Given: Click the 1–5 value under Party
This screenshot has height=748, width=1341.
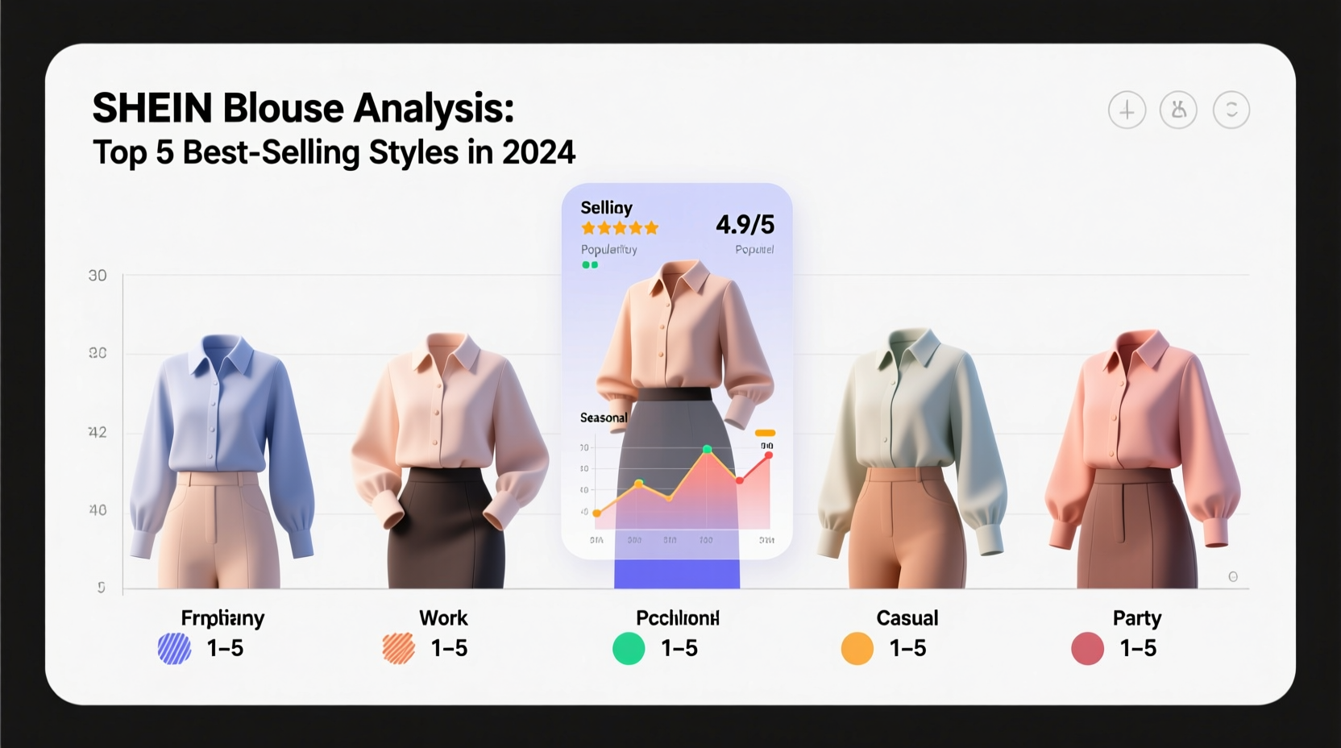Looking at the screenshot, I should coord(1138,648).
